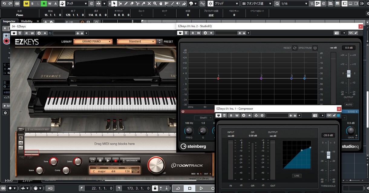
Task: Click the EZkeys Tone knob
Action: point(54,162)
